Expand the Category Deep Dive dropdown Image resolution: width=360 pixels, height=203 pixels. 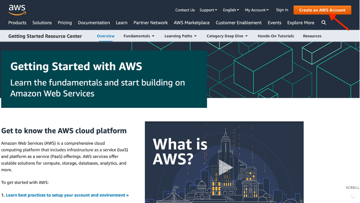pos(227,36)
